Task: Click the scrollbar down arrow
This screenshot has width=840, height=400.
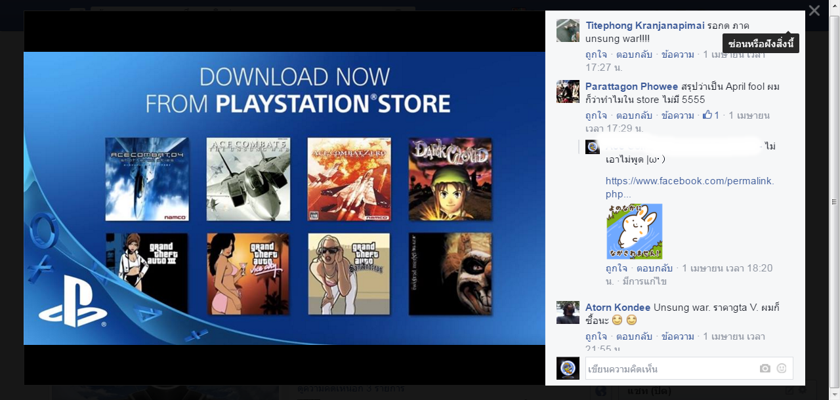Action: [835, 395]
